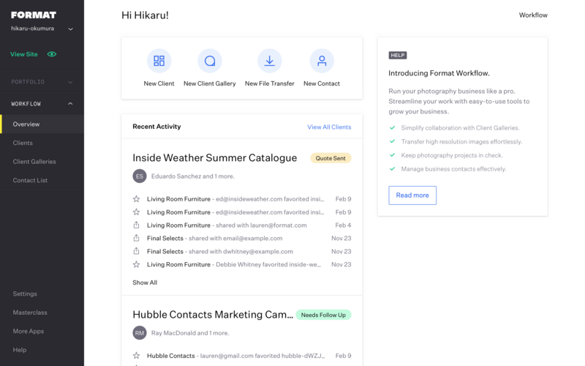Click the New Client label
The height and width of the screenshot is (366, 585).
coord(159,83)
